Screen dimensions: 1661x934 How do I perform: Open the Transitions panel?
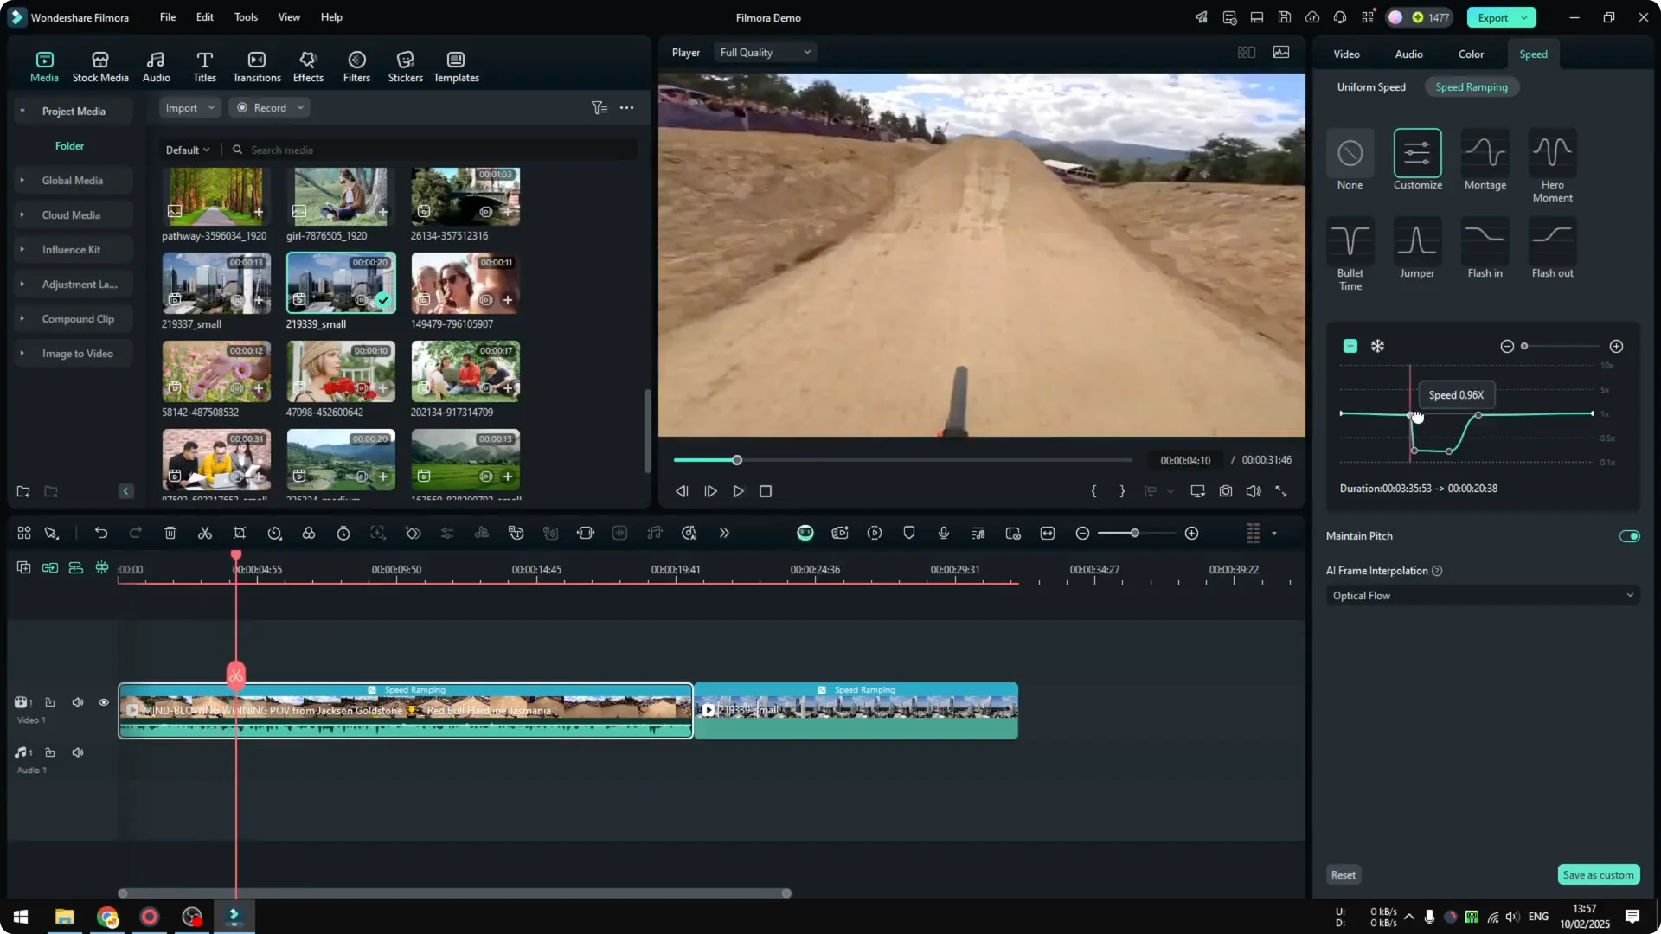click(x=256, y=65)
